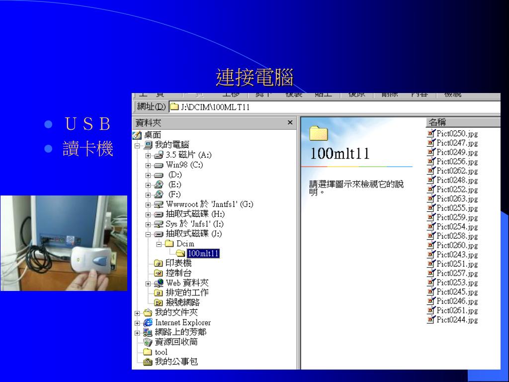Collapse the 抽取式磁碟 (J:) node
Screen dimensions: 509x382
(148, 234)
